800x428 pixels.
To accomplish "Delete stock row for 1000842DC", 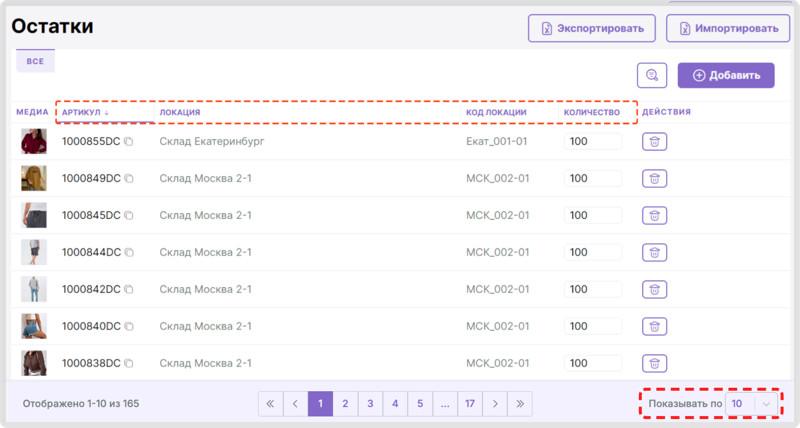I will click(655, 289).
